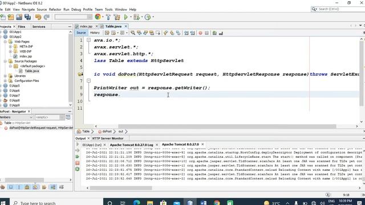Toggle Show Static Members in Navigator
Viewport: 365px width, 205px height.
pos(19,187)
